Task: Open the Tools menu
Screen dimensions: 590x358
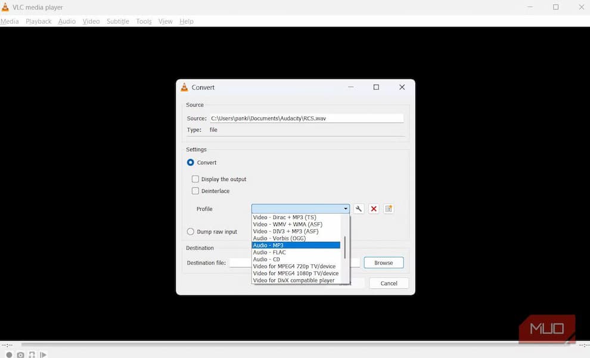Action: [x=144, y=21]
